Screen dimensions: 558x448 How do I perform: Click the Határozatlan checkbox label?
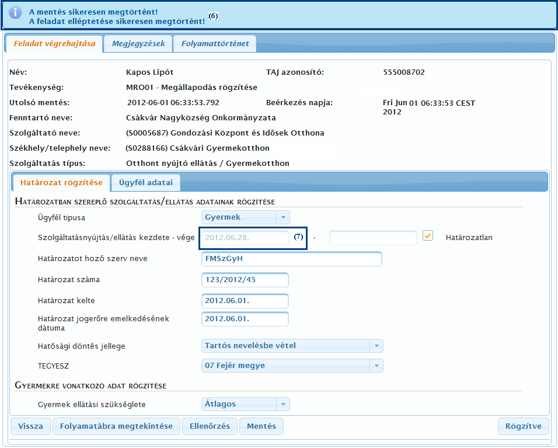(469, 238)
